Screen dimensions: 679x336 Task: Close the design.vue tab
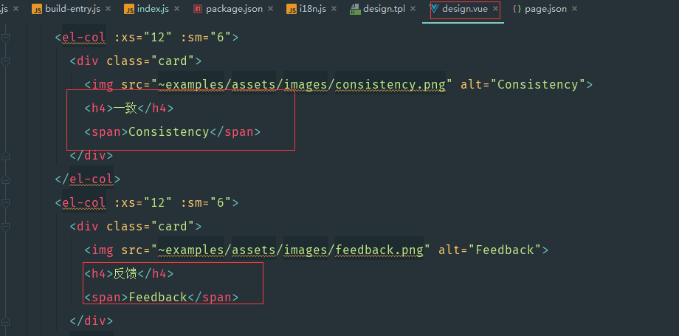(x=495, y=9)
